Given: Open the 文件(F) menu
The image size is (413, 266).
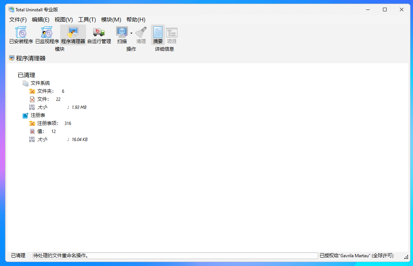Looking at the screenshot, I should pyautogui.click(x=18, y=20).
